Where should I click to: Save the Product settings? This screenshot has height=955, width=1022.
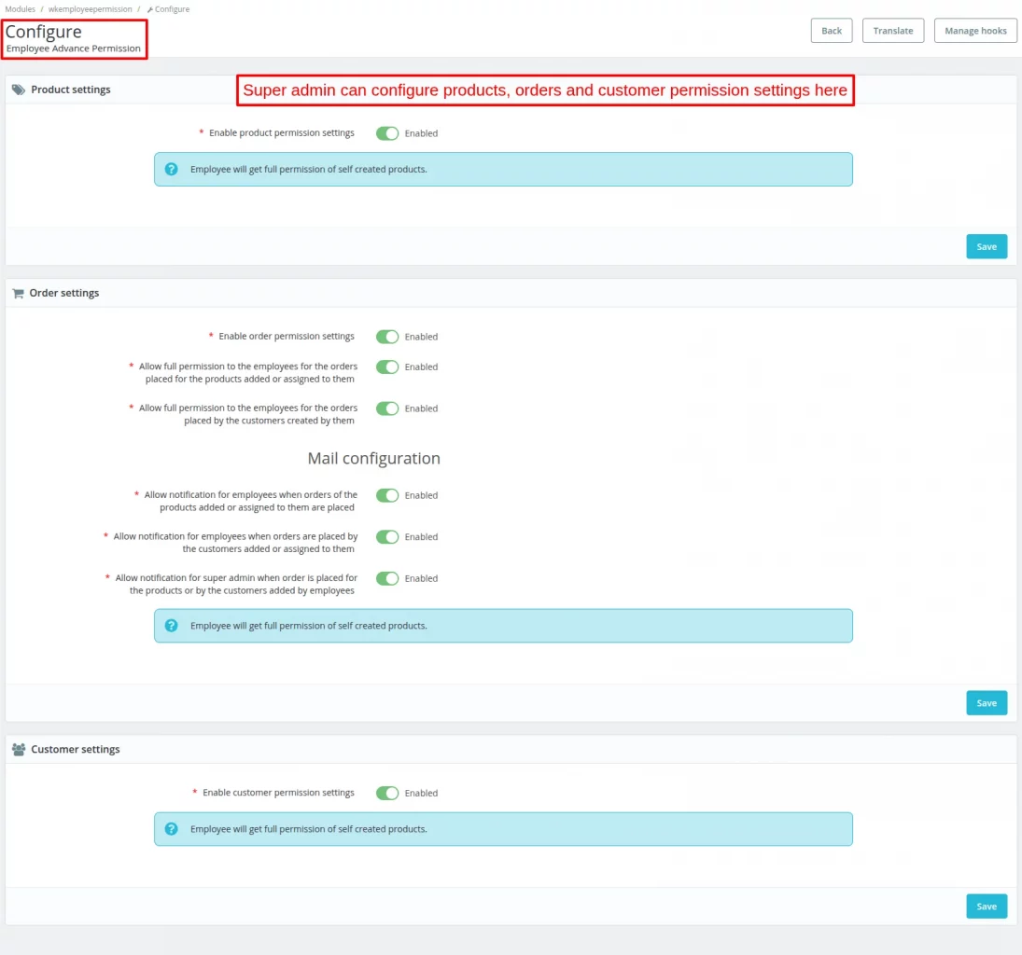point(987,247)
